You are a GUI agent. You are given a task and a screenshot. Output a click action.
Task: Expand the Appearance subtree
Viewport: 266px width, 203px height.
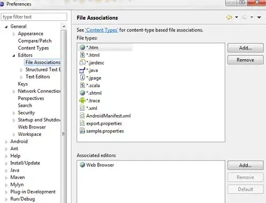pyautogui.click(x=14, y=34)
